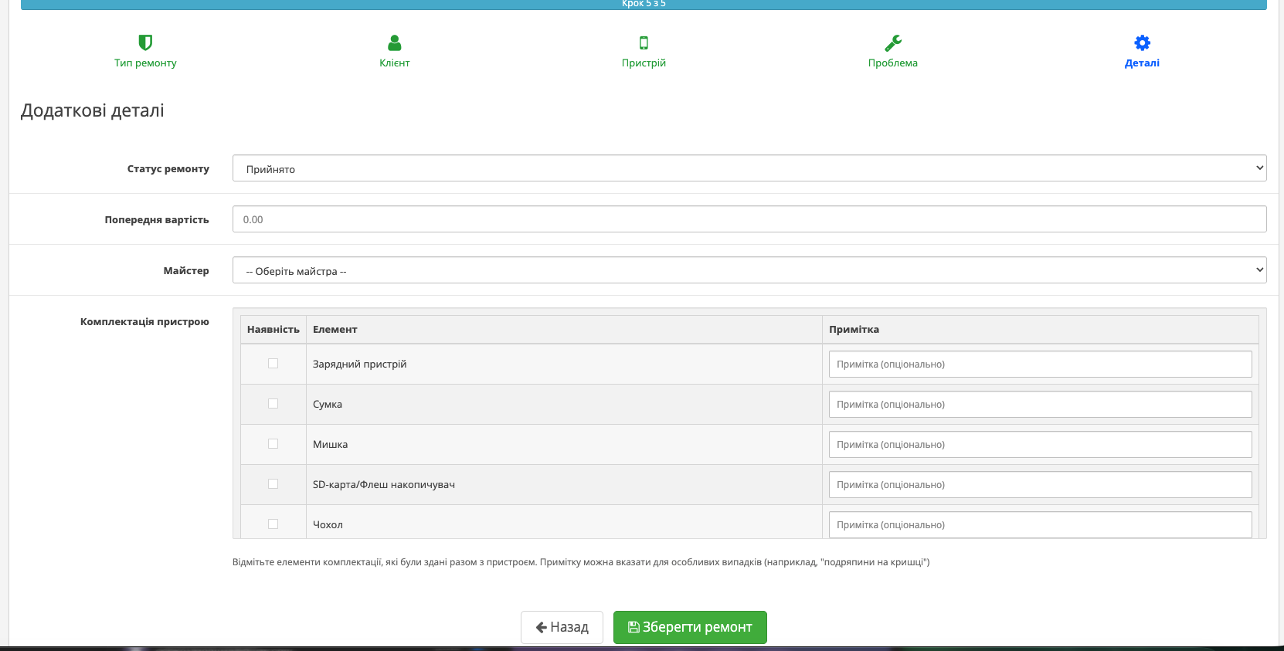
Task: Click the Зарядний пристрій row label
Action: pyautogui.click(x=359, y=364)
